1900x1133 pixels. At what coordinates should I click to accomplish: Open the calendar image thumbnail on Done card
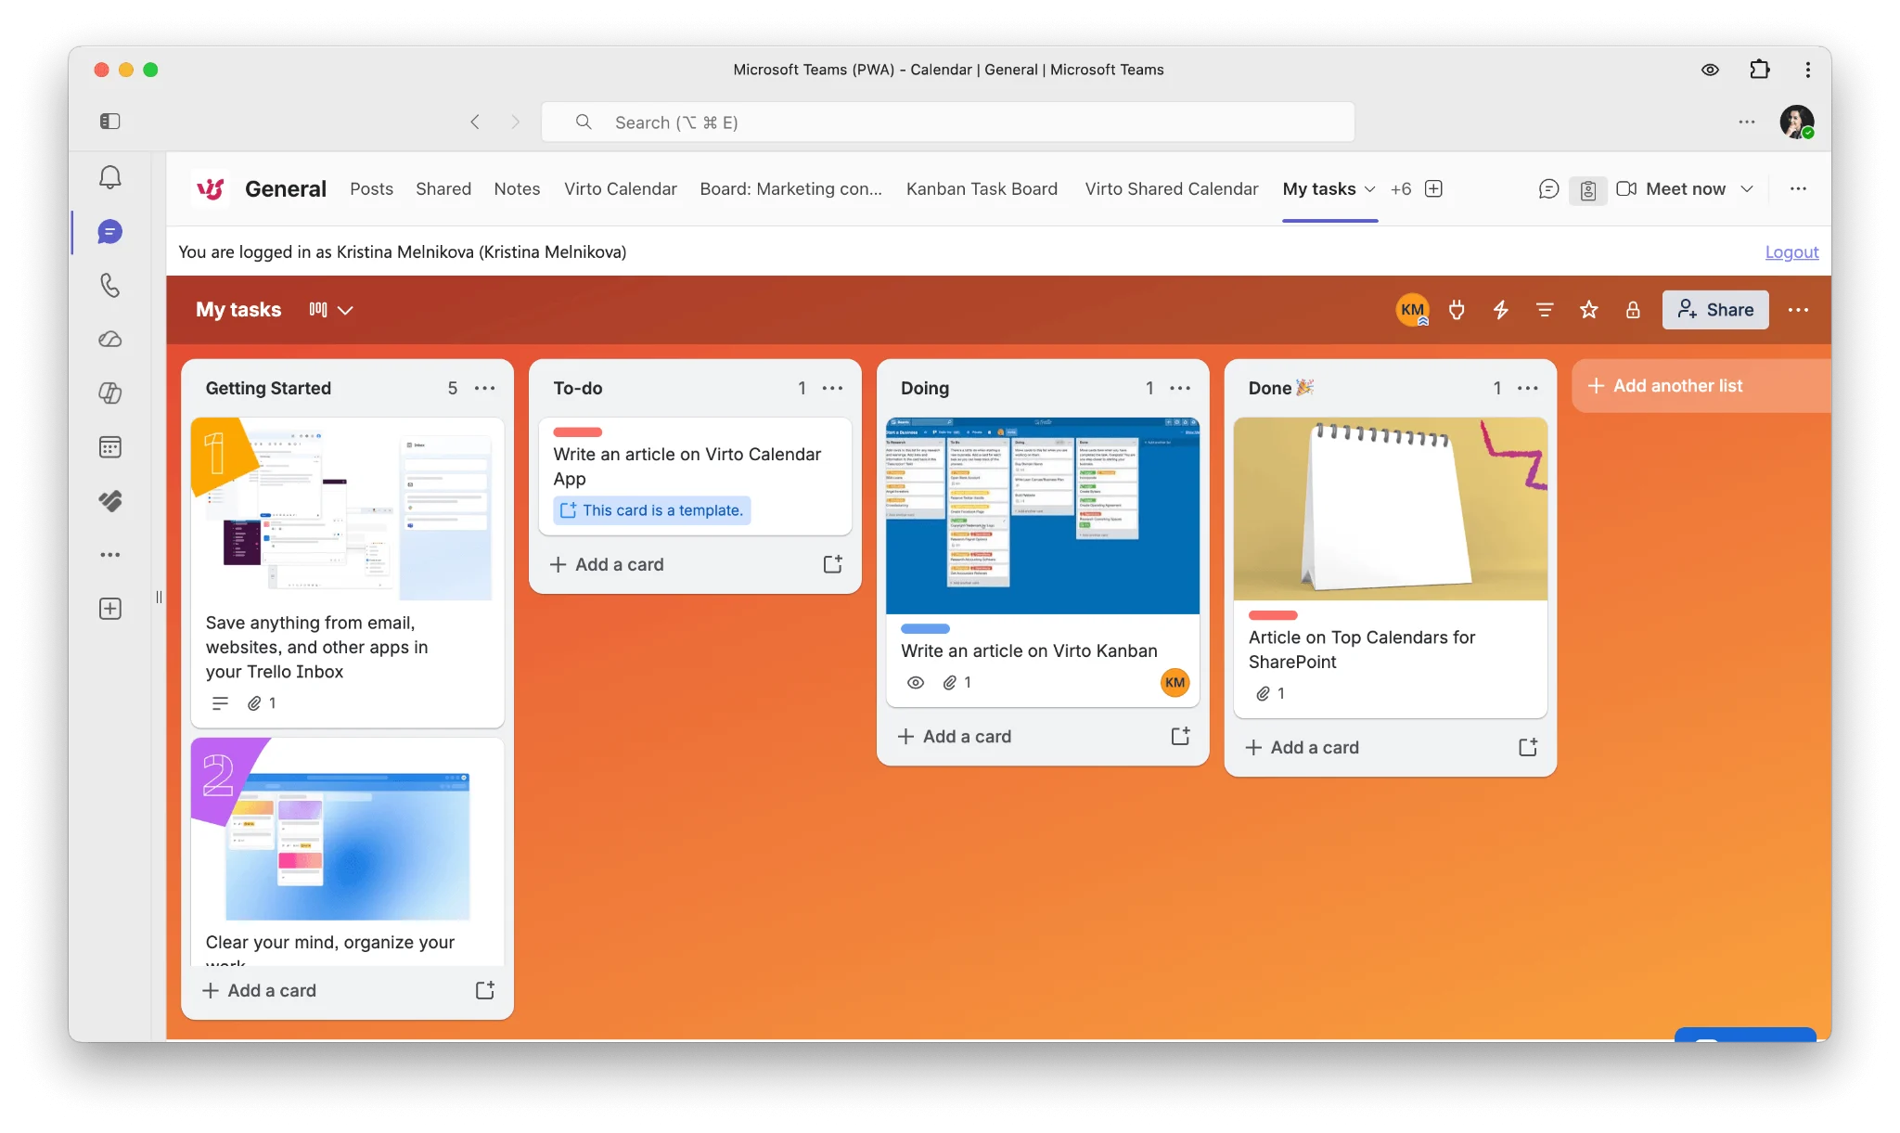tap(1391, 509)
